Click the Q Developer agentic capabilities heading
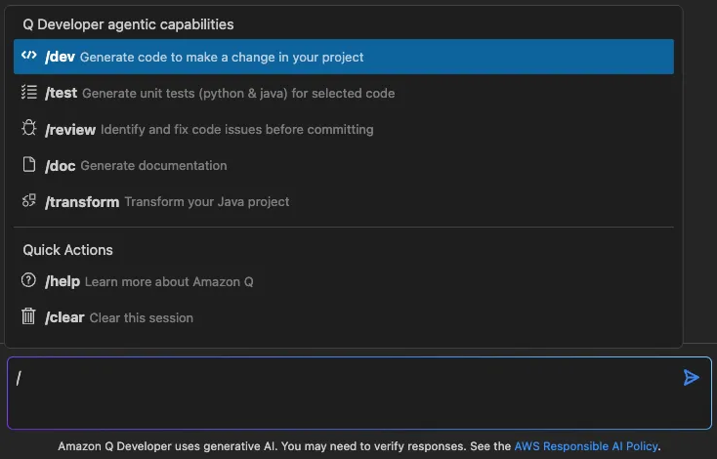Screen dimensions: 717x459 tap(128, 23)
